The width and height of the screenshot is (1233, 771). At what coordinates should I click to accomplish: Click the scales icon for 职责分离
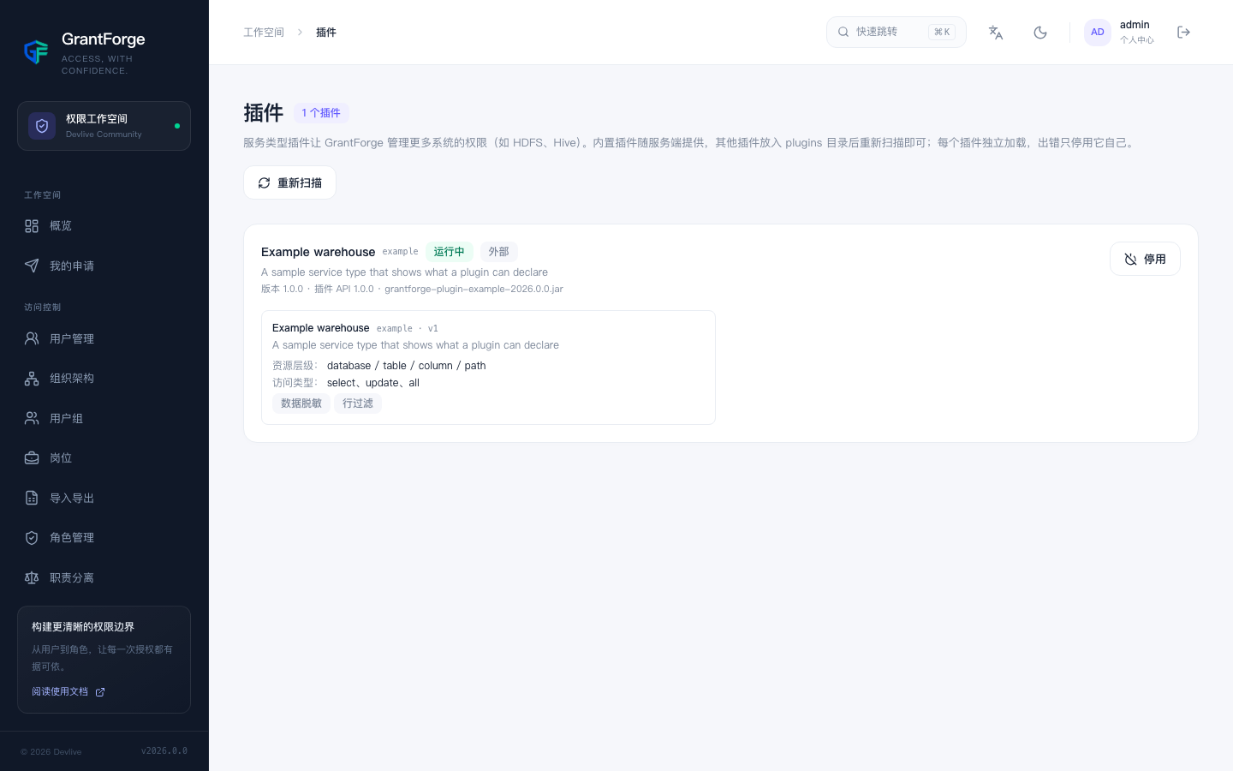tap(32, 577)
